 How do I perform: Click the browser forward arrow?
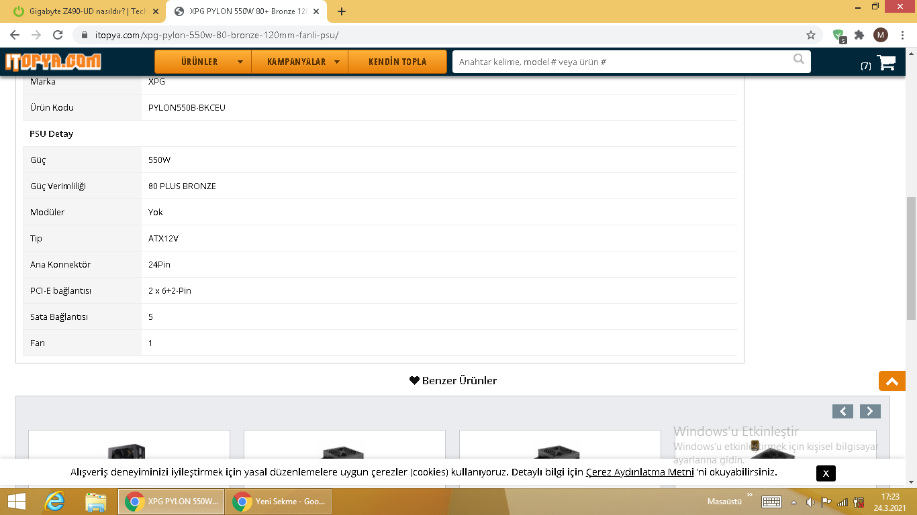(x=36, y=35)
